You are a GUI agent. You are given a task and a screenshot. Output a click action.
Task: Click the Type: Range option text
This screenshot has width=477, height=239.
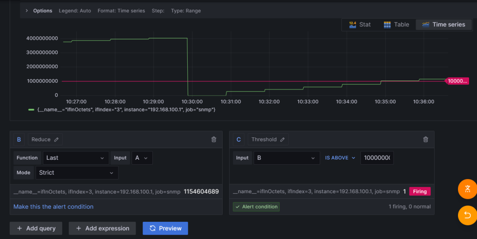tap(186, 11)
